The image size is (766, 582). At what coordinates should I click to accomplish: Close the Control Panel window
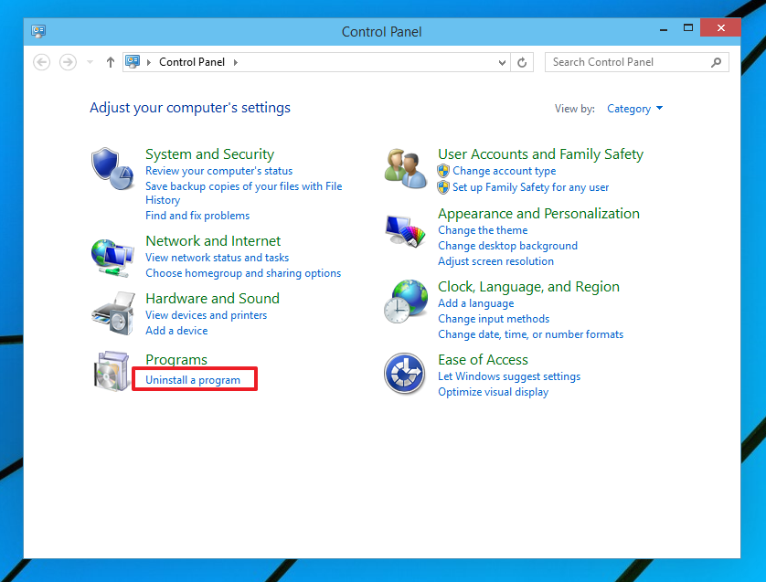tap(720, 27)
